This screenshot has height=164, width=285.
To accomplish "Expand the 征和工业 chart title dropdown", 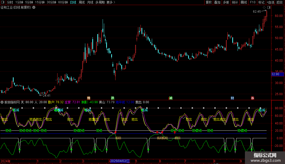I will click(34, 7).
